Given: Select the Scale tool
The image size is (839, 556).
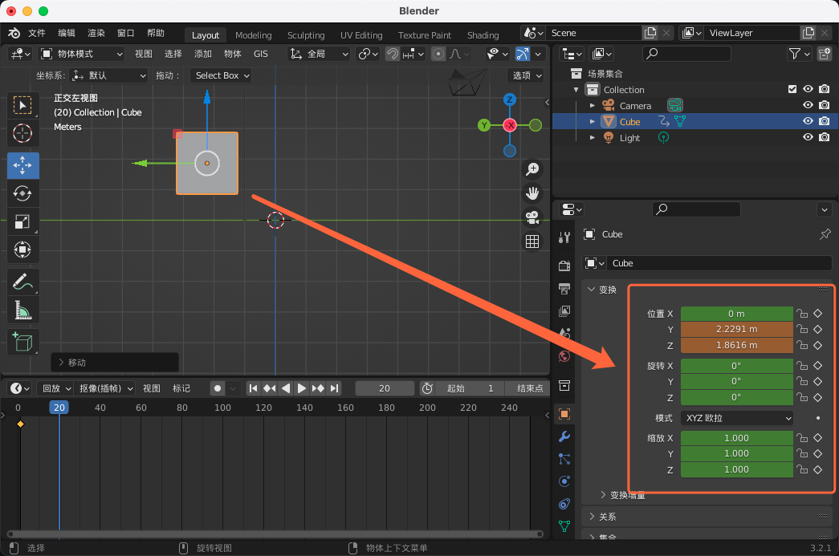Looking at the screenshot, I should pos(22,221).
